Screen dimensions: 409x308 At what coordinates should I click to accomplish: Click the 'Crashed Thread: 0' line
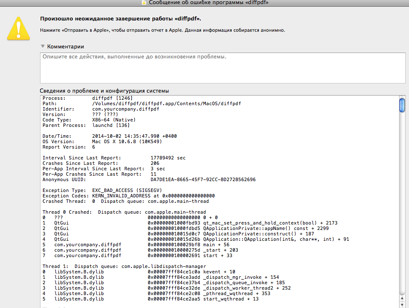(x=126, y=201)
